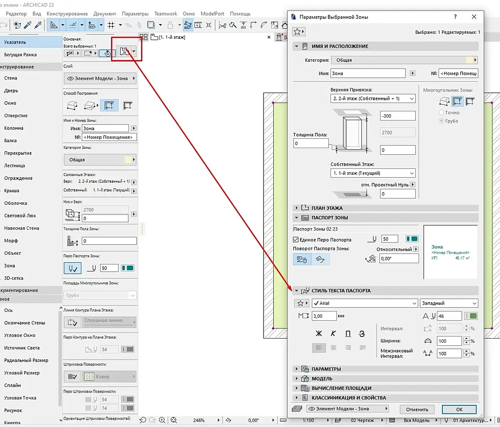The width and height of the screenshot is (500, 427).
Task: Click the dialog help question mark
Action: click(455, 17)
